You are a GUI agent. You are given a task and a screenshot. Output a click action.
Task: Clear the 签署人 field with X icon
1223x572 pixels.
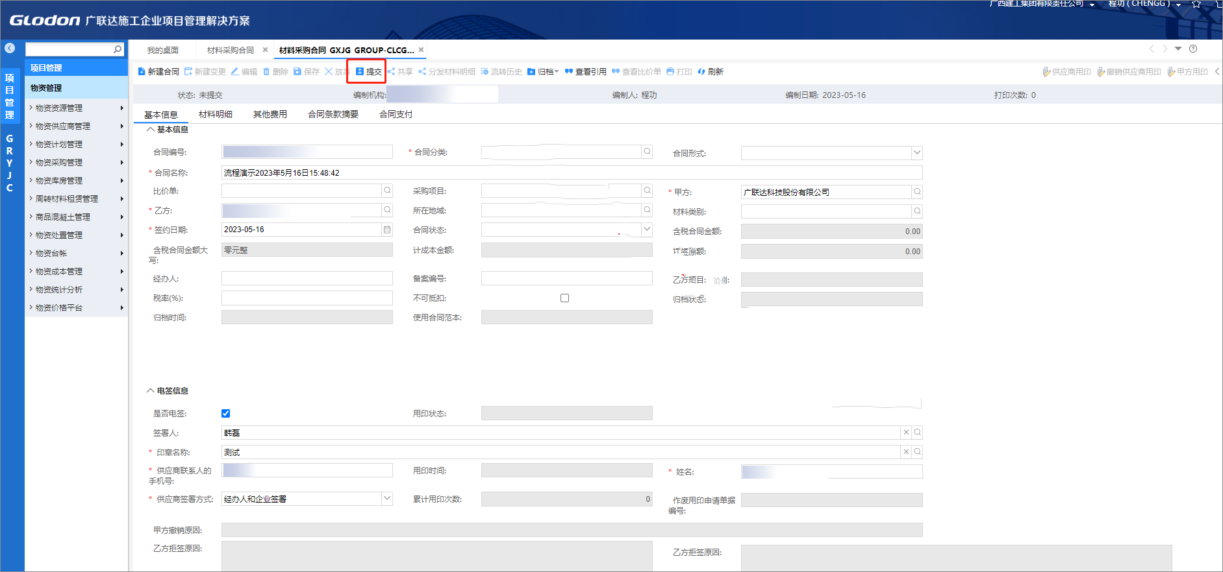tap(906, 433)
